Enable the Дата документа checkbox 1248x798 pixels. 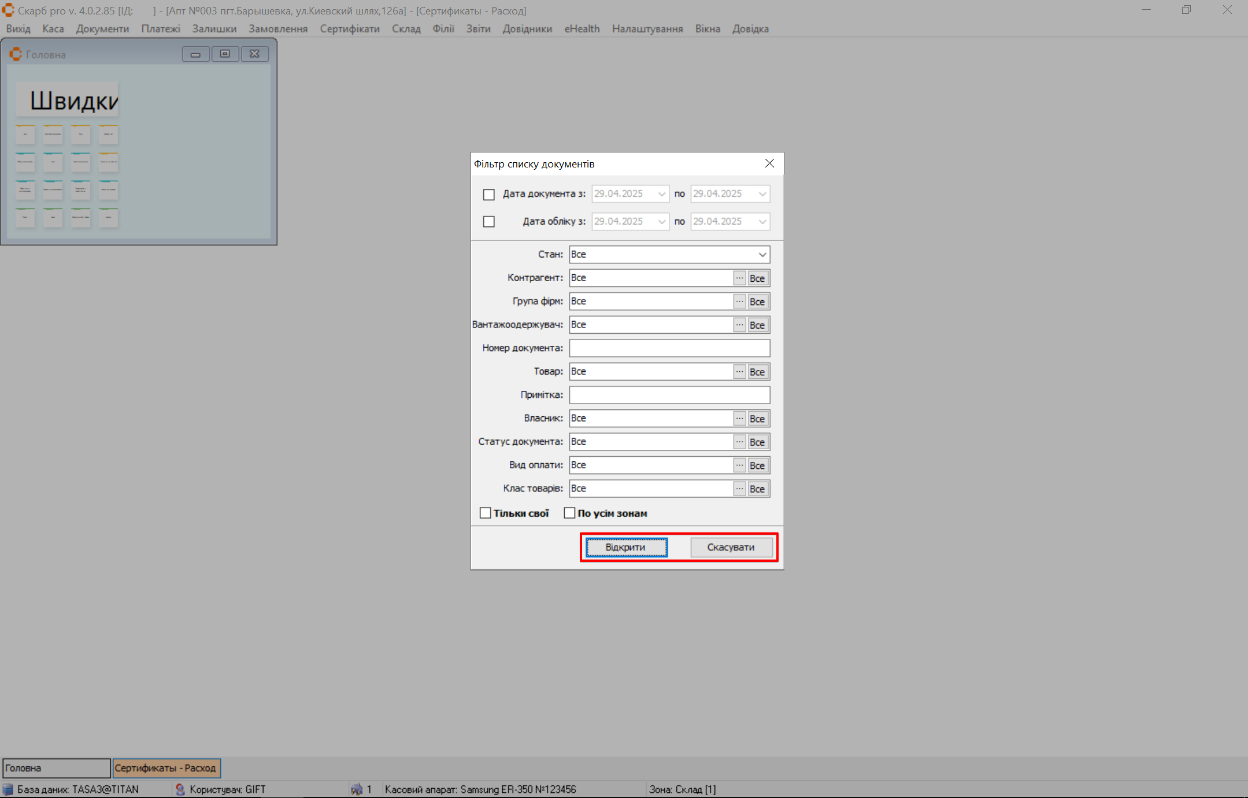[489, 195]
